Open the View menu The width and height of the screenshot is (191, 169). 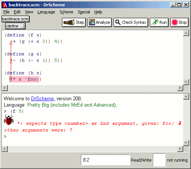pyautogui.click(x=29, y=12)
